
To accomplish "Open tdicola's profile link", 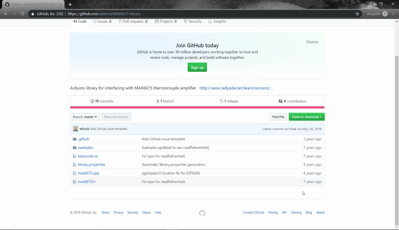I will coord(84,129).
